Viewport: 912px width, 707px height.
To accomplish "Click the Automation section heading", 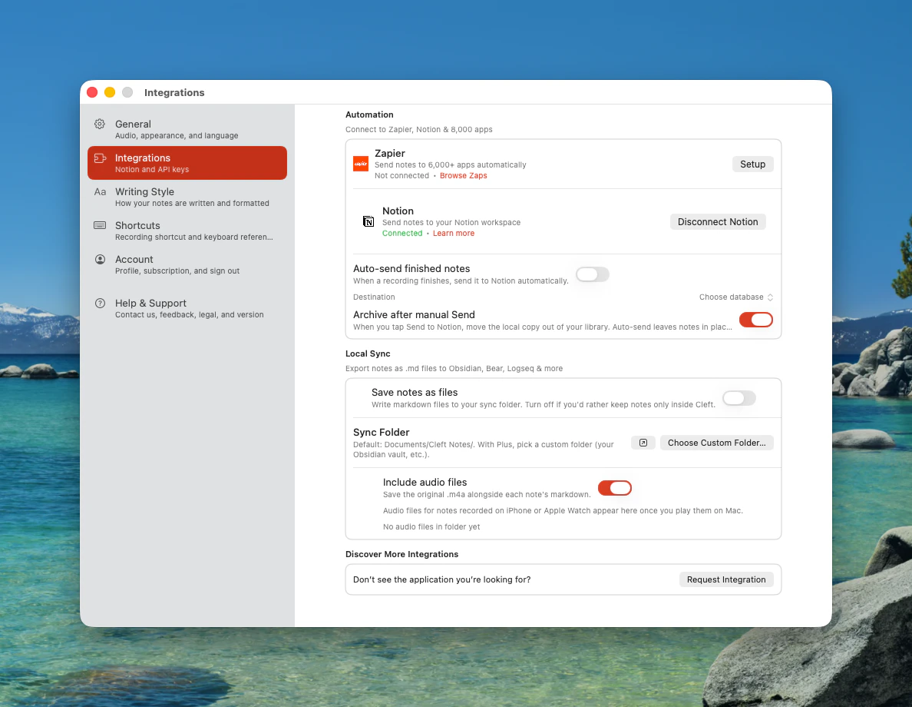I will 369,115.
